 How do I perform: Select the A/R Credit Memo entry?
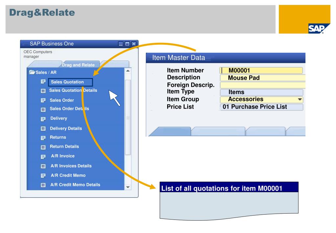[x=68, y=175]
